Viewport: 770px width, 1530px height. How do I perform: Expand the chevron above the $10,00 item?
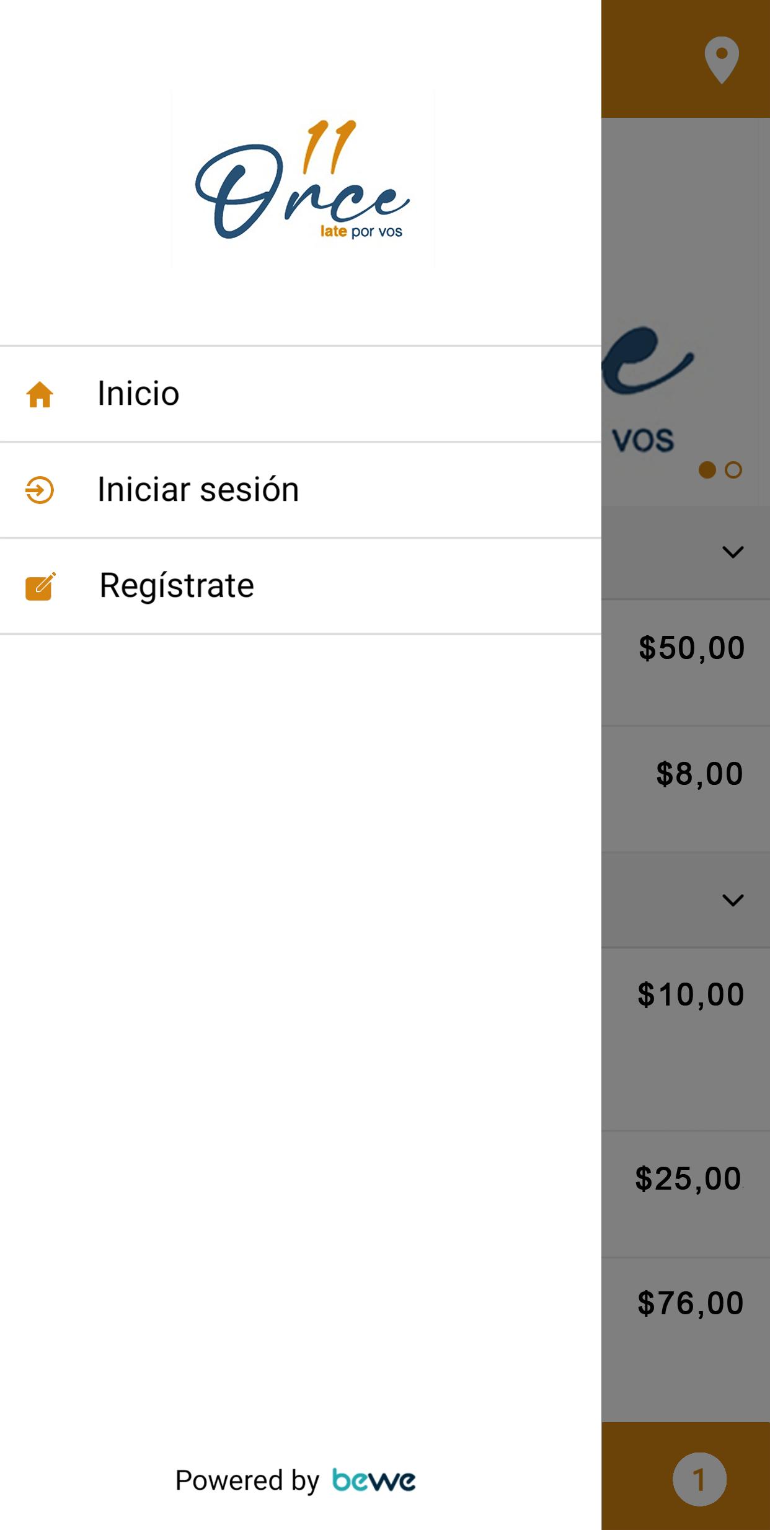click(x=733, y=900)
